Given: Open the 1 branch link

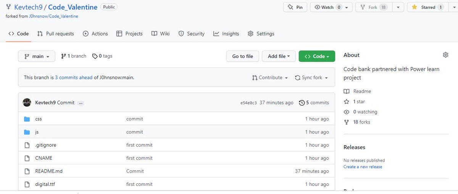Looking at the screenshot, I should 74,56.
